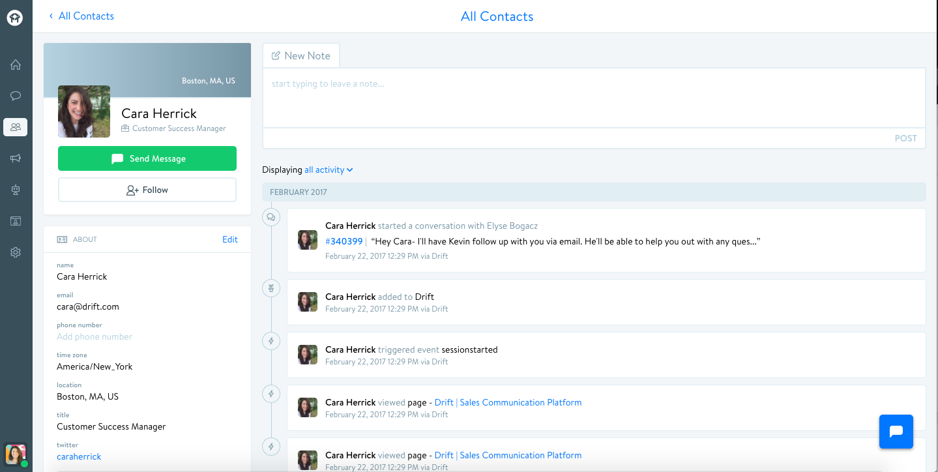938x472 pixels.
Task: Click avatar in 'triggered event' entry
Action: [x=308, y=355]
